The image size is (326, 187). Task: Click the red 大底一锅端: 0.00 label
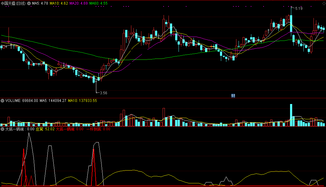pyautogui.click(x=70, y=129)
